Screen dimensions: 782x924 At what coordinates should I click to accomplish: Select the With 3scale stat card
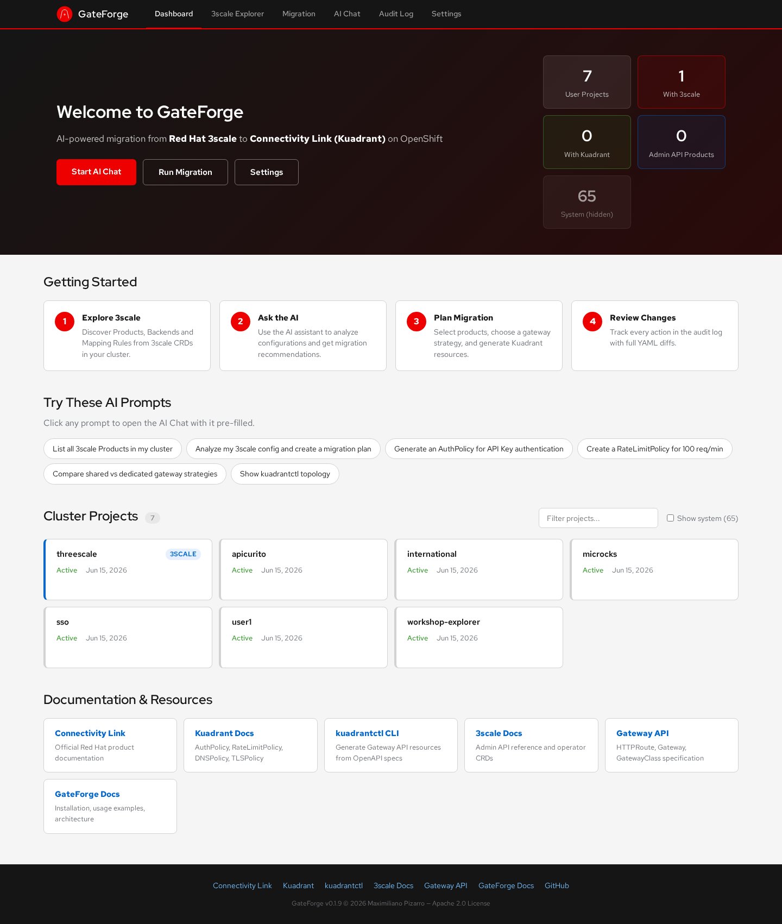coord(682,82)
